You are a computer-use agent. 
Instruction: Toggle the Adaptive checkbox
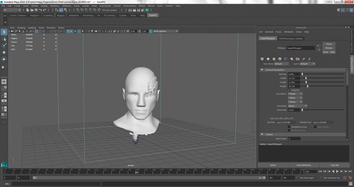coord(289,90)
